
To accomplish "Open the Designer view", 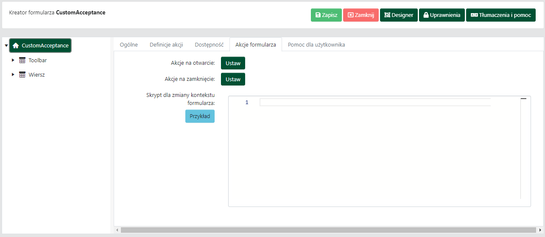I will coord(399,15).
